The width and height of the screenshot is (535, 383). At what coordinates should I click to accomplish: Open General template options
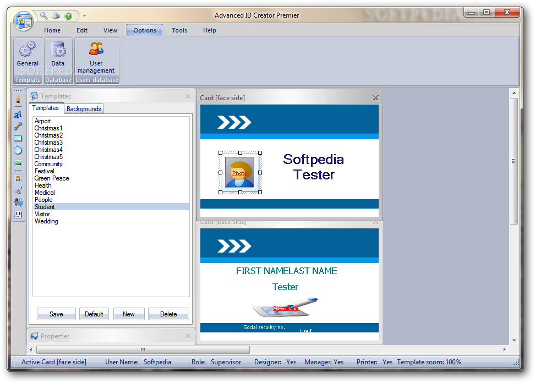click(x=28, y=54)
